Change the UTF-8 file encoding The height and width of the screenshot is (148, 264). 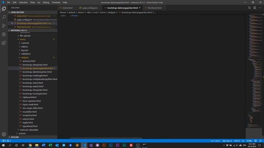coord(236,141)
